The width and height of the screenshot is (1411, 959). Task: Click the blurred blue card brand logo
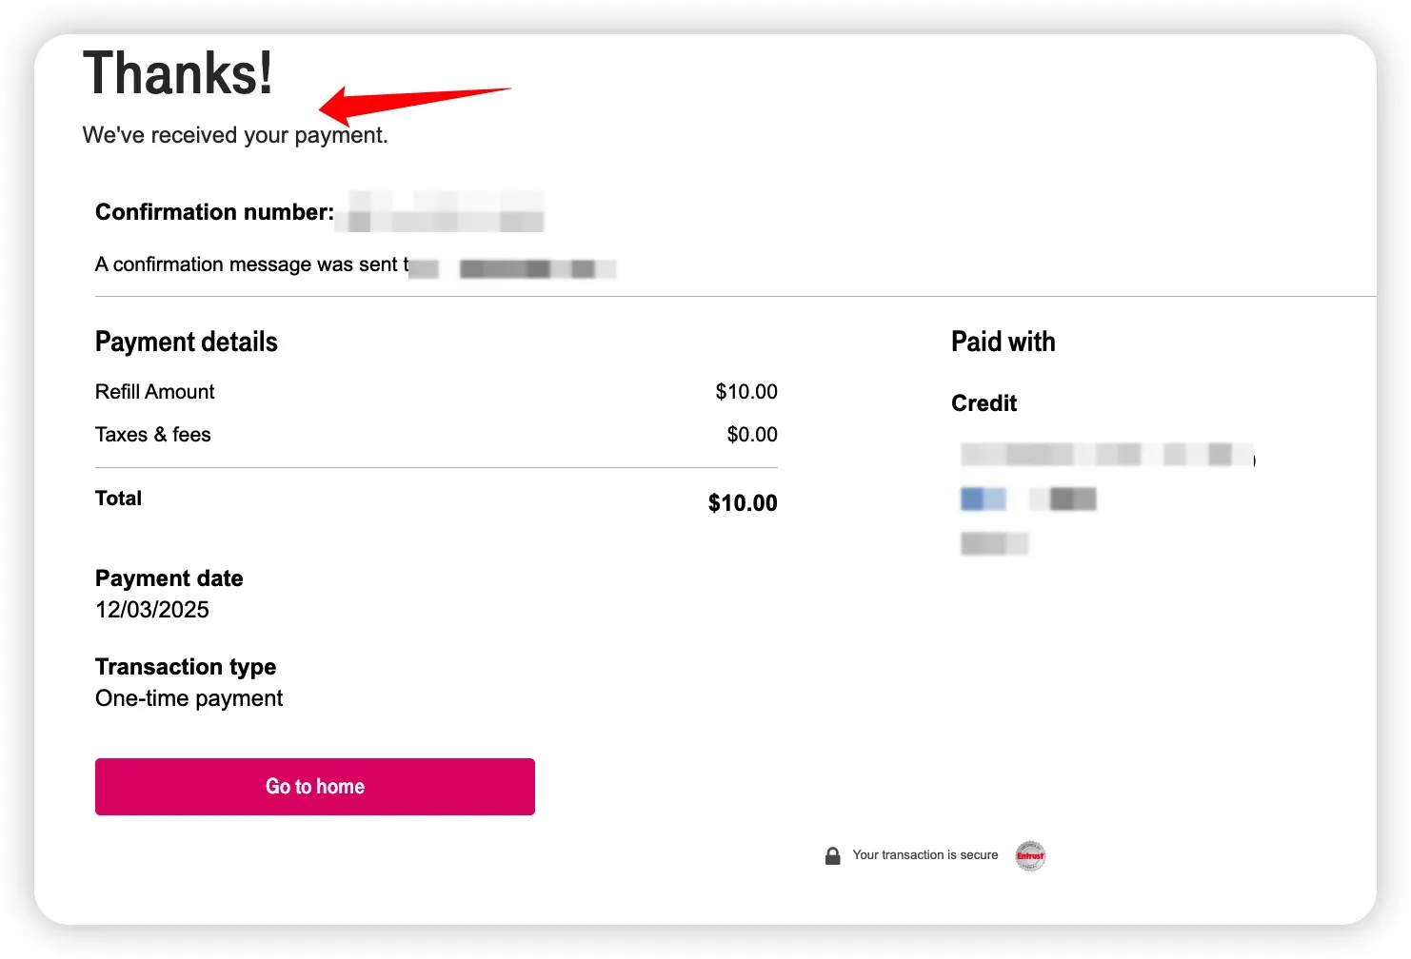coord(983,499)
